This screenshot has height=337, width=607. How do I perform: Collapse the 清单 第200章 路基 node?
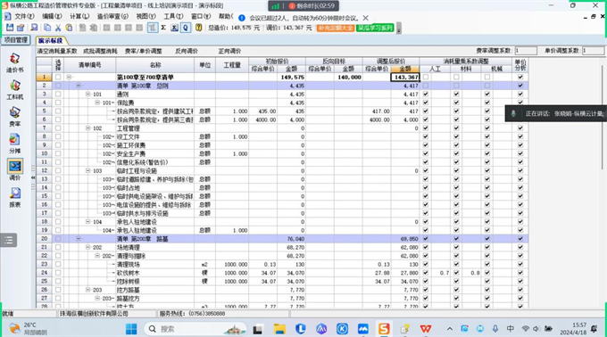point(79,239)
